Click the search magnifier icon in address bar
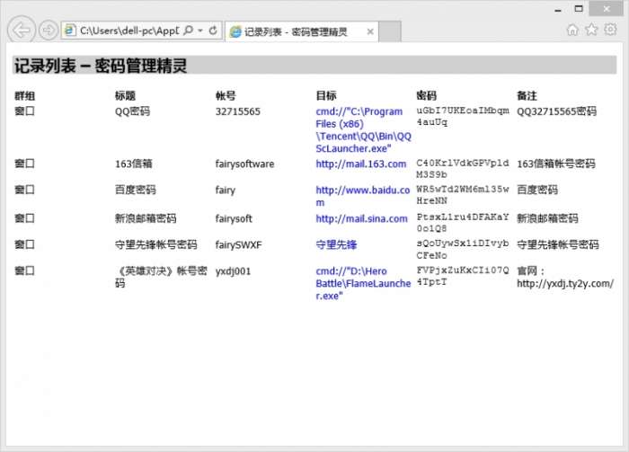The width and height of the screenshot is (629, 452). 188,31
